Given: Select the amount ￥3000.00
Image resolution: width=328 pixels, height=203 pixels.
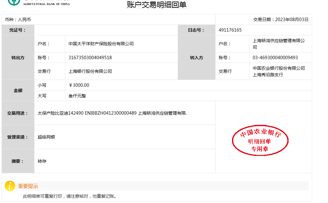Looking at the screenshot, I should coord(79,85).
